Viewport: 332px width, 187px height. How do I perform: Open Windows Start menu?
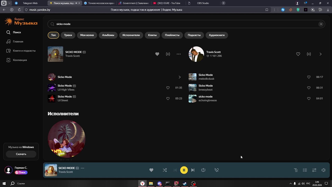coord(4,184)
